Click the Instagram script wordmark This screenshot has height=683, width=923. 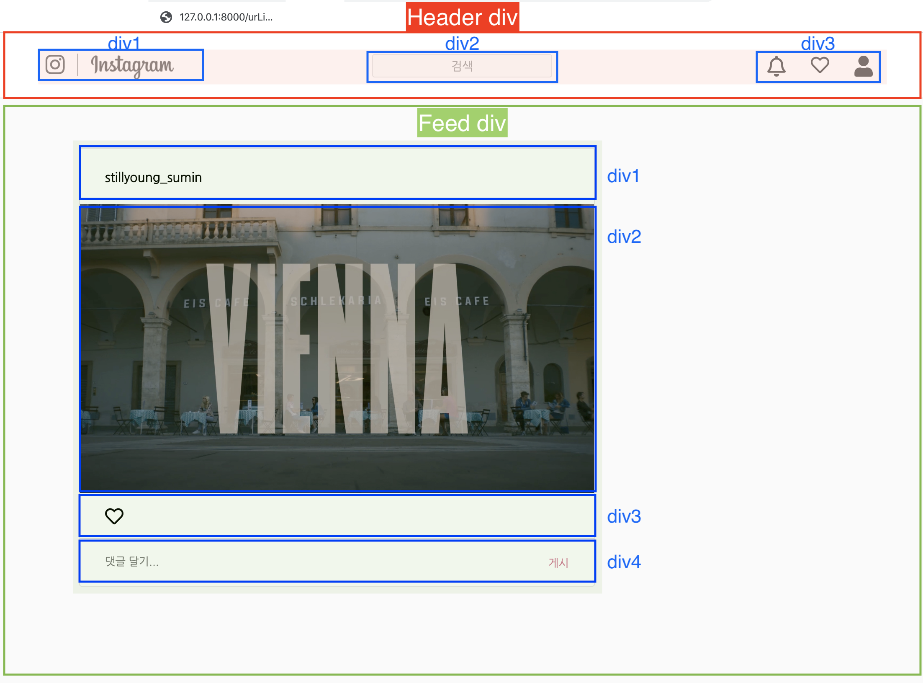point(132,66)
